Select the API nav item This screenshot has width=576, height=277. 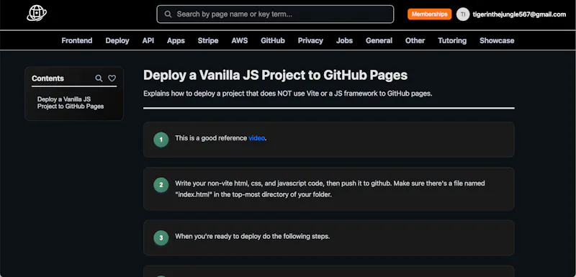click(x=148, y=40)
